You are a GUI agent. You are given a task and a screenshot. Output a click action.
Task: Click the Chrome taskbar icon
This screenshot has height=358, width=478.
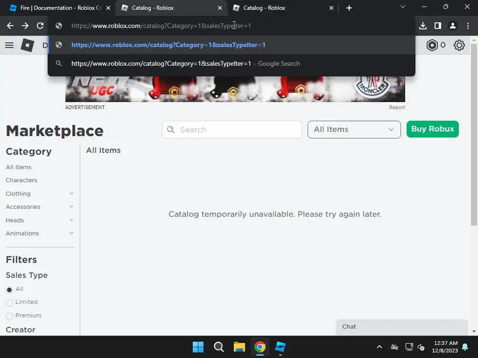pos(260,347)
